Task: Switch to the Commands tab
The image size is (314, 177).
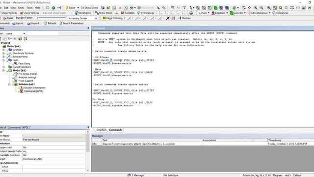Action: pyautogui.click(x=115, y=130)
